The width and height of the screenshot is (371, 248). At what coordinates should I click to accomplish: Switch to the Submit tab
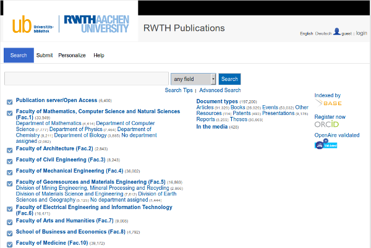[45, 56]
